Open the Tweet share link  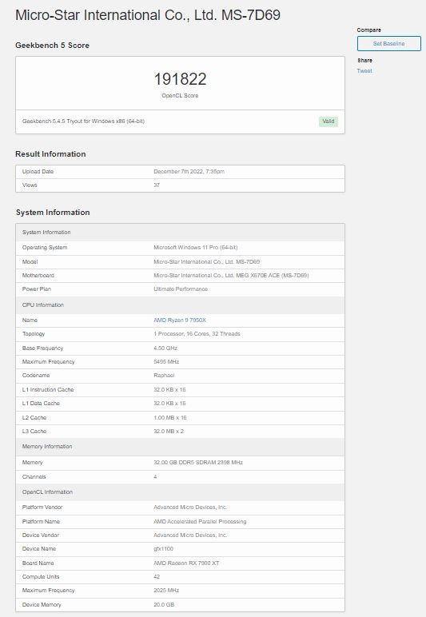[364, 71]
